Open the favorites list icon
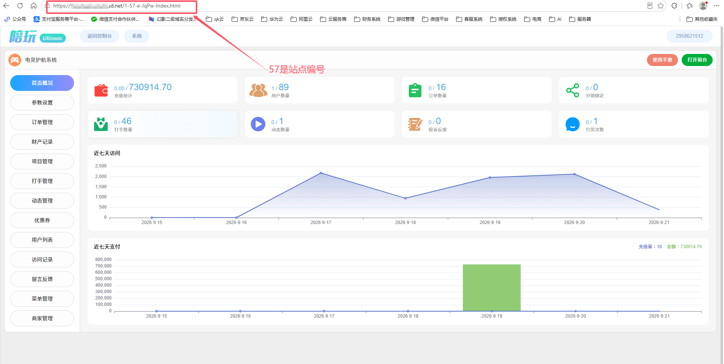724x364 pixels. (x=690, y=6)
